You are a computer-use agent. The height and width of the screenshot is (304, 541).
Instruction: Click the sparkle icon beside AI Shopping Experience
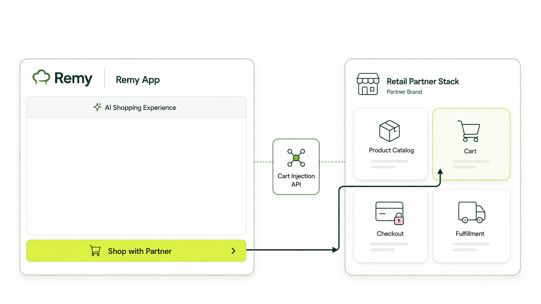click(x=97, y=107)
